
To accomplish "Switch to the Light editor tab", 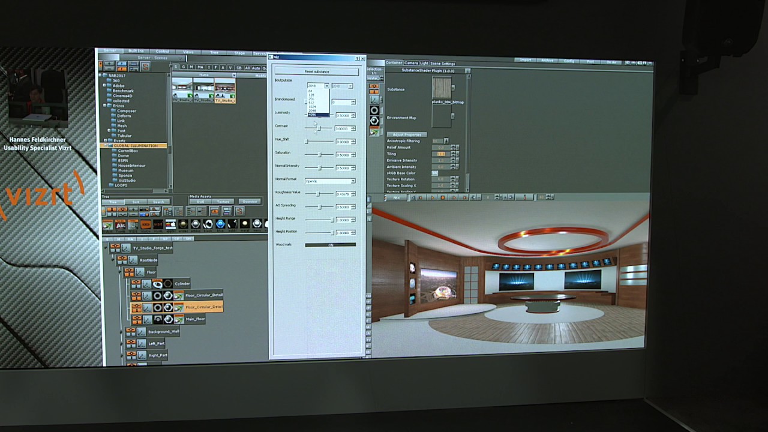I will tap(424, 63).
